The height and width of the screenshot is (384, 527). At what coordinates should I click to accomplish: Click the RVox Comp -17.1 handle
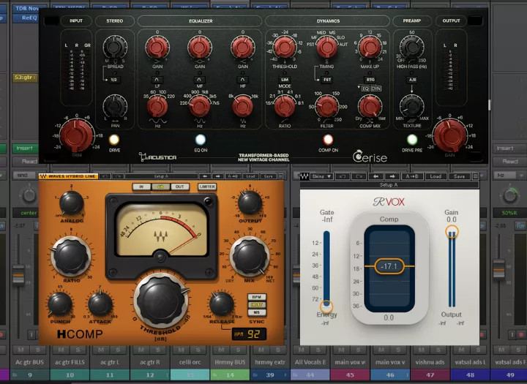click(x=389, y=266)
